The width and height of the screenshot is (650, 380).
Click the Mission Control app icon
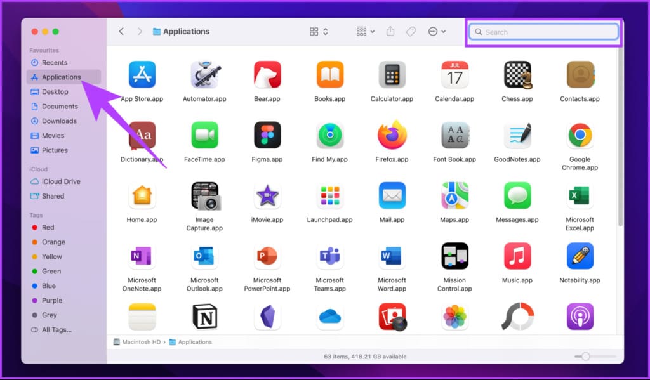point(454,256)
